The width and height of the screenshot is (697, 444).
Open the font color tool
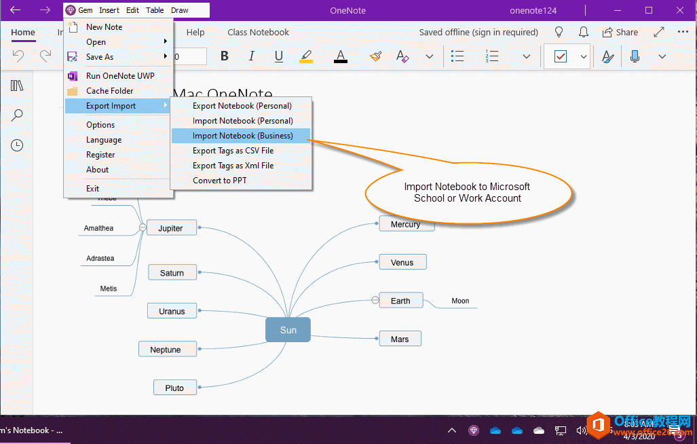[x=340, y=56]
